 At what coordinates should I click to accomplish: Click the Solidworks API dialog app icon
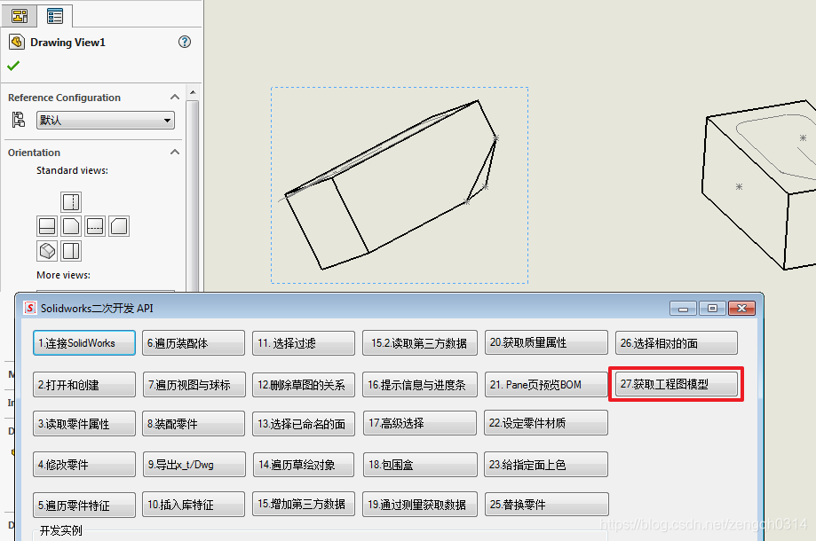click(x=30, y=308)
